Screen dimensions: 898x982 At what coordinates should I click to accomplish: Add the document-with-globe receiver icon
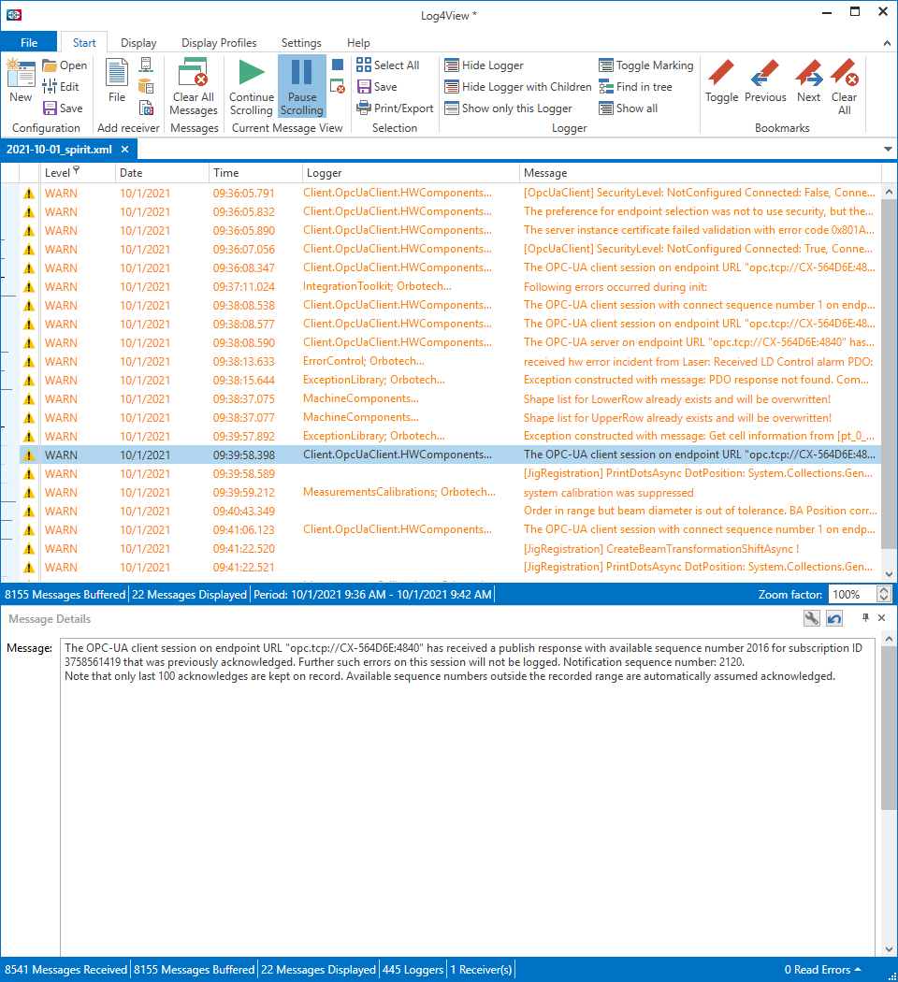coord(146,108)
